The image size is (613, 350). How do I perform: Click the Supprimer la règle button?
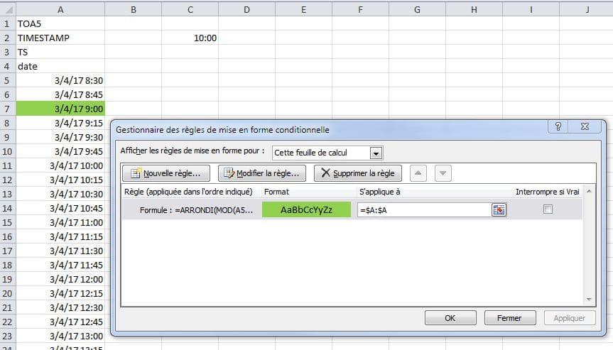tap(358, 173)
